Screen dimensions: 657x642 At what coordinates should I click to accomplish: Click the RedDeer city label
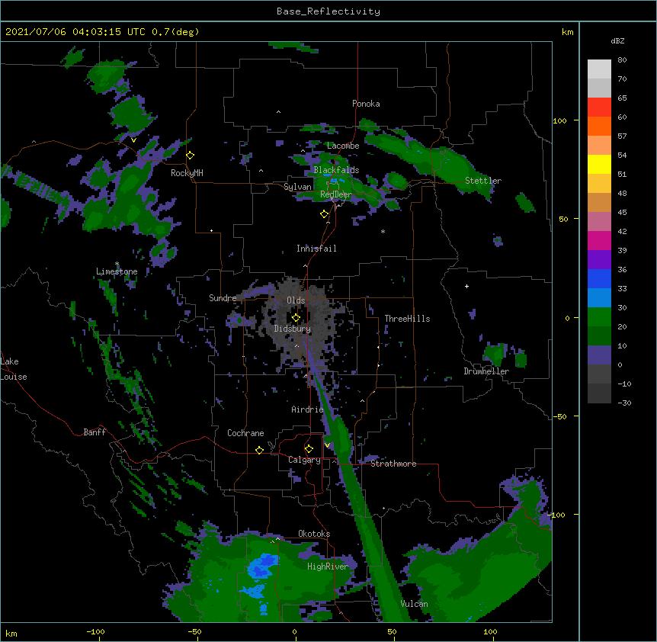click(336, 194)
